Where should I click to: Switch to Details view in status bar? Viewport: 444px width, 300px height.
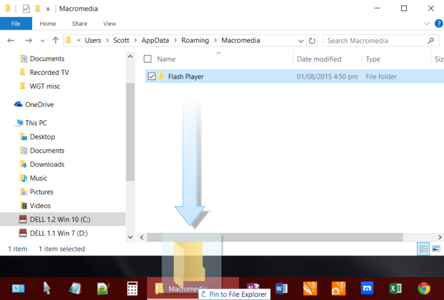coord(423,249)
